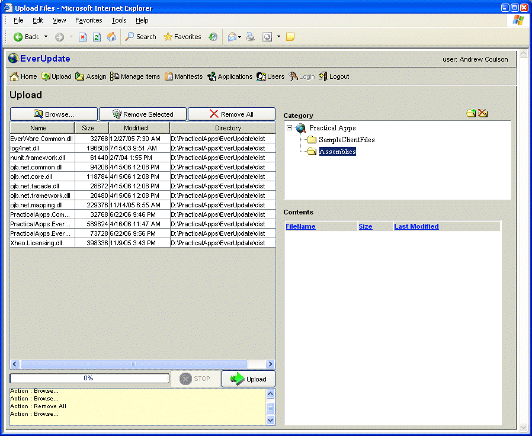The image size is (532, 436).
Task: Open the File menu
Action: click(18, 20)
